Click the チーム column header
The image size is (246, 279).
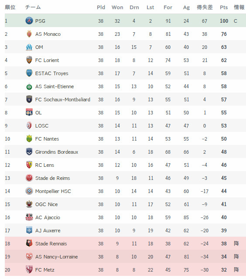click(33, 7)
